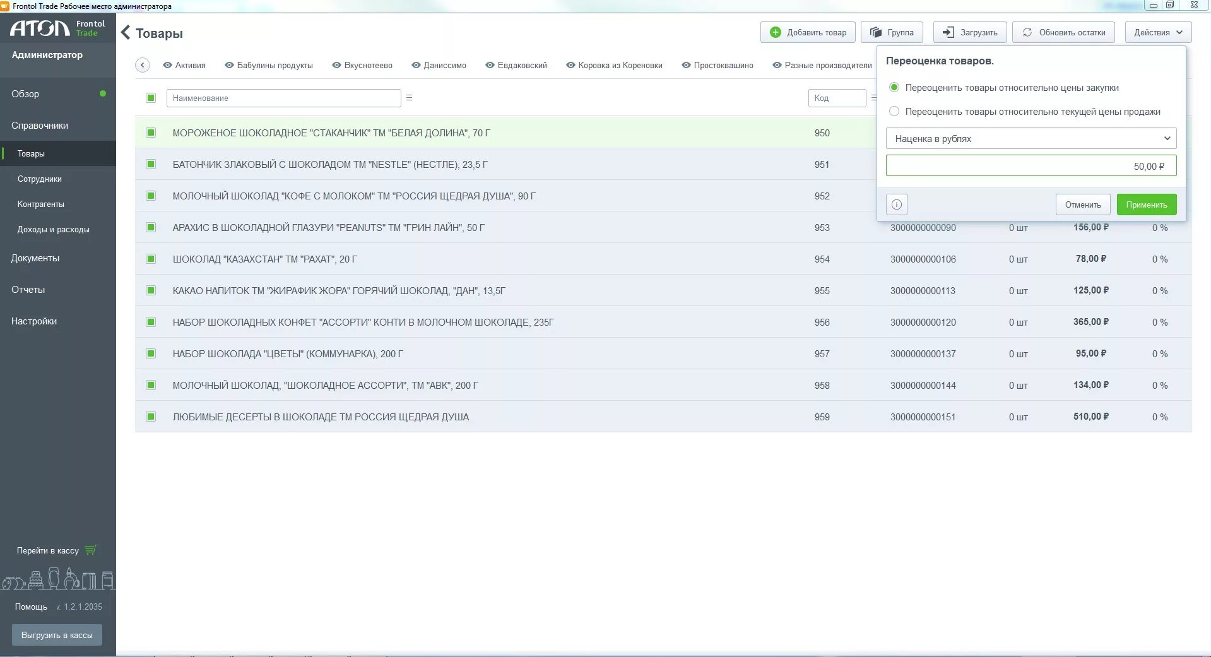Restore the Frontol Trade window
1211x657 pixels.
point(1169,5)
